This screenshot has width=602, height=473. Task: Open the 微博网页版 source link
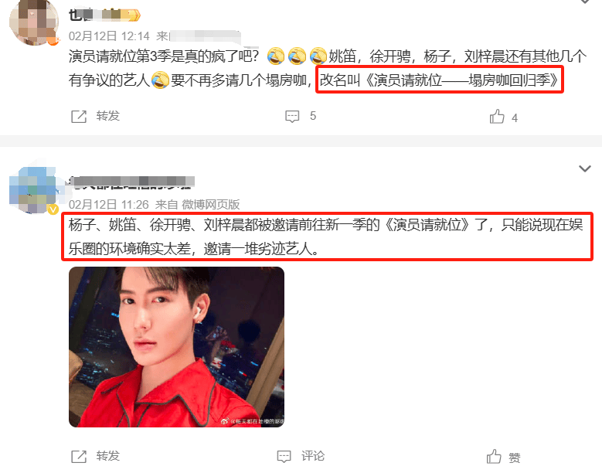211,205
